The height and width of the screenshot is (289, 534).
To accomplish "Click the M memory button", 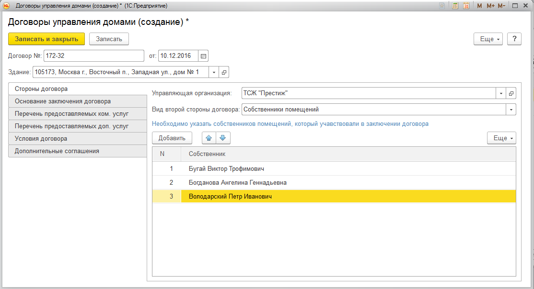I will click(479, 6).
